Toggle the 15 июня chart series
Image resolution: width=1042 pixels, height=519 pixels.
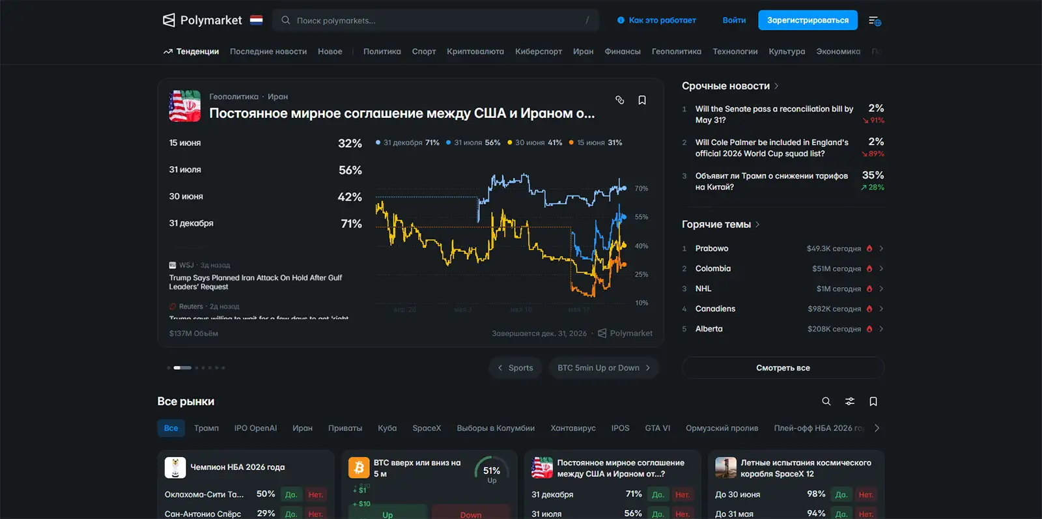tap(596, 143)
